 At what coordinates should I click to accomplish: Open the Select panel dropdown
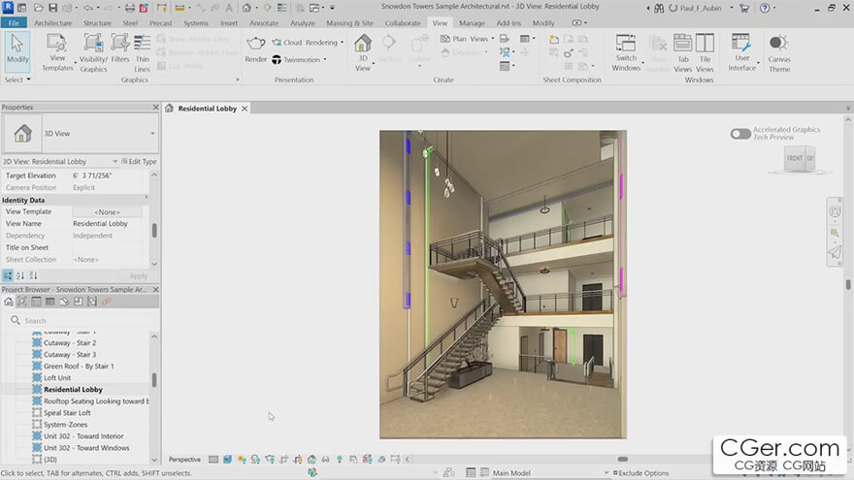17,80
